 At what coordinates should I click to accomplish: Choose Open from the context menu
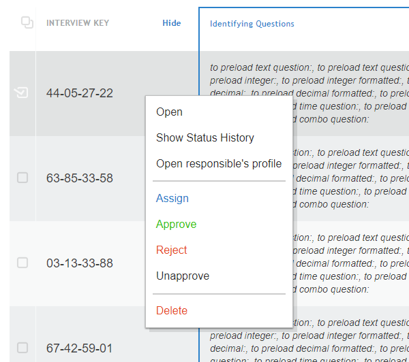(169, 112)
